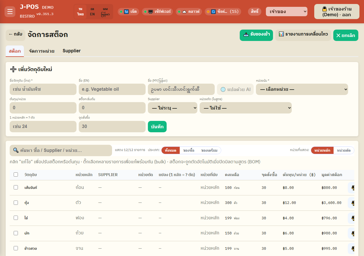Open the เจ้าของ role dropdown
The image size is (364, 256).
[287, 12]
